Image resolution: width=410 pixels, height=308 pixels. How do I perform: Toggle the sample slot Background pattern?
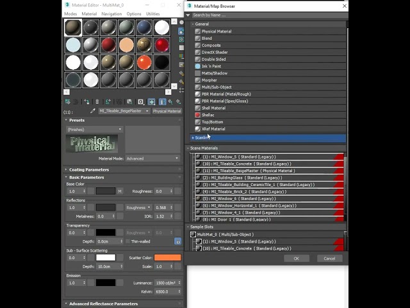pos(181,40)
